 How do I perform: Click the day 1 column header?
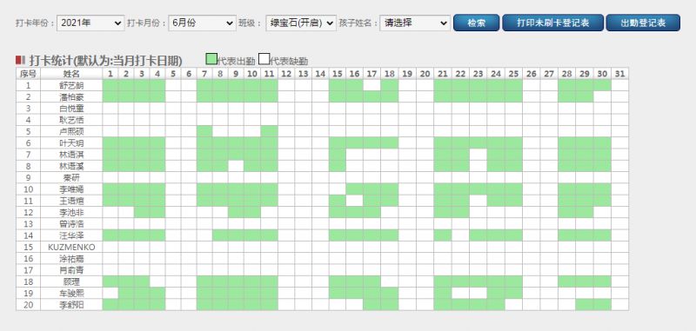110,74
